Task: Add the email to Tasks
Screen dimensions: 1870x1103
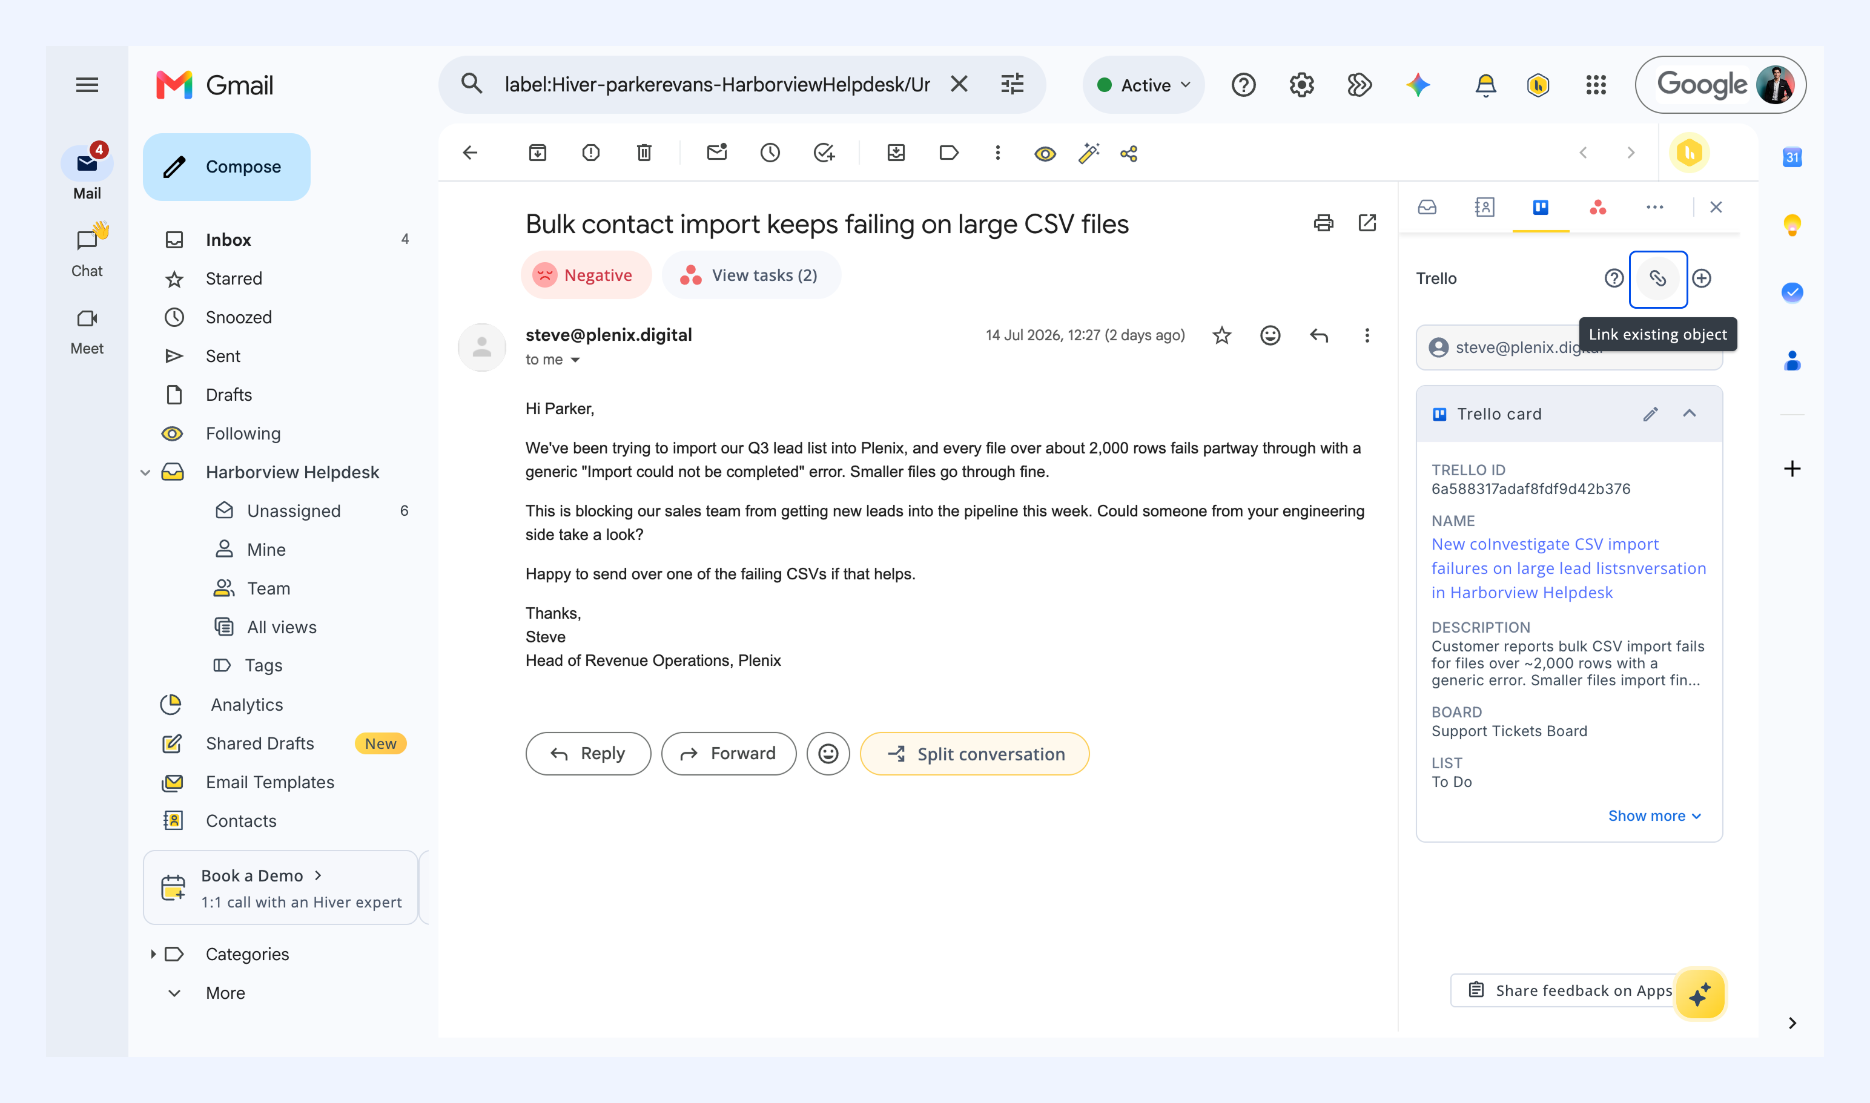Action: point(824,153)
